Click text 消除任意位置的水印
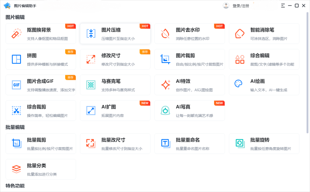 (x=193, y=39)
